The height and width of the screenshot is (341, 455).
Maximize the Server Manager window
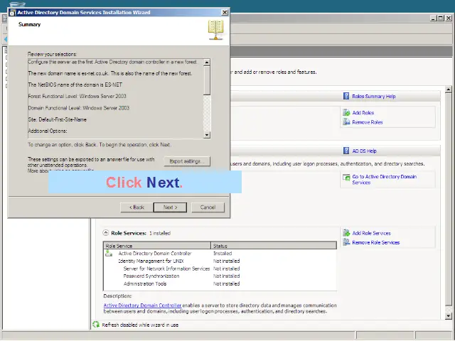(441, 18)
